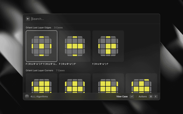Open the first Orient Last Layer Corners case
This screenshot has height=114, width=183.
coord(41,83)
